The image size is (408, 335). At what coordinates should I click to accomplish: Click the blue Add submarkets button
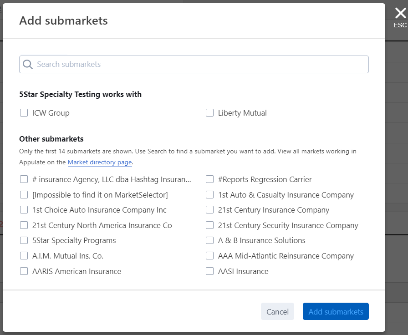(336, 311)
